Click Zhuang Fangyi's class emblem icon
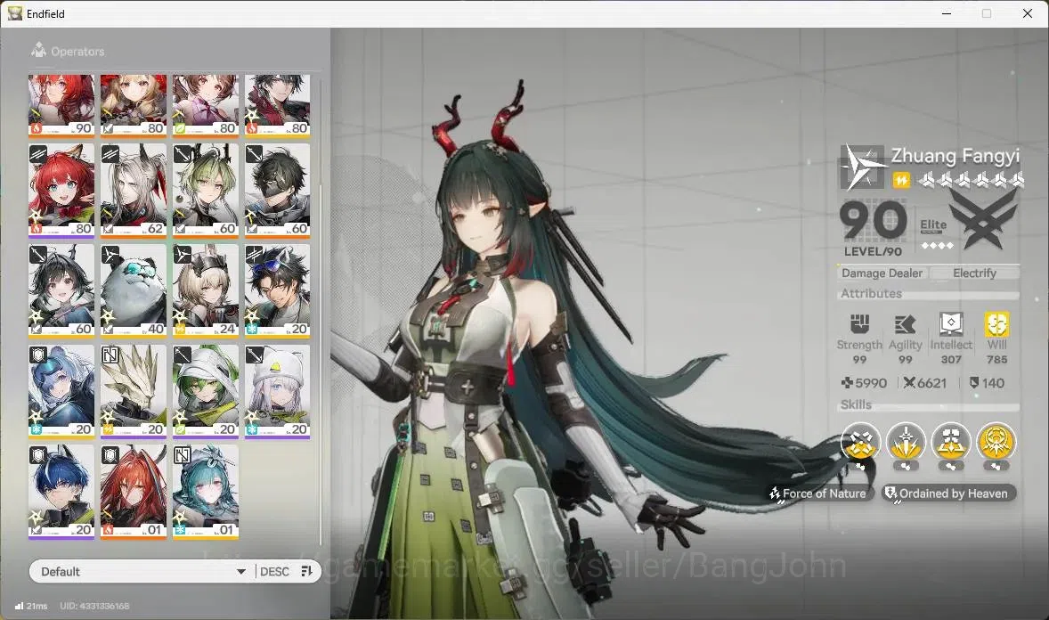The width and height of the screenshot is (1049, 620). pos(862,167)
